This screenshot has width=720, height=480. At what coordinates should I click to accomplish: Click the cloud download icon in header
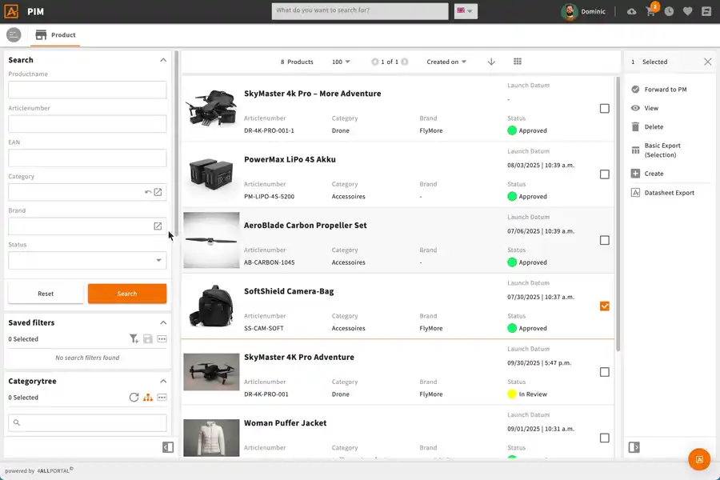tap(632, 12)
